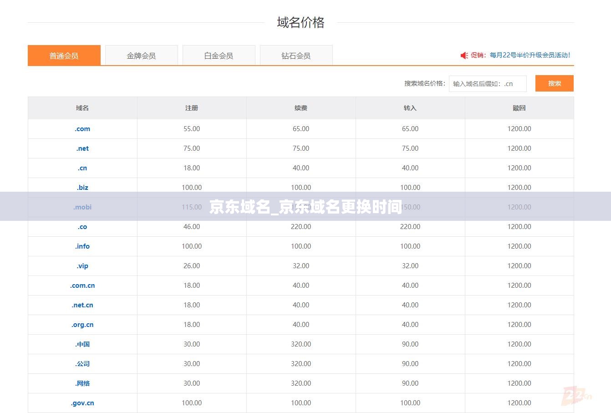Select the .info transfer price 100.00
Image resolution: width=611 pixels, height=413 pixels.
410,246
